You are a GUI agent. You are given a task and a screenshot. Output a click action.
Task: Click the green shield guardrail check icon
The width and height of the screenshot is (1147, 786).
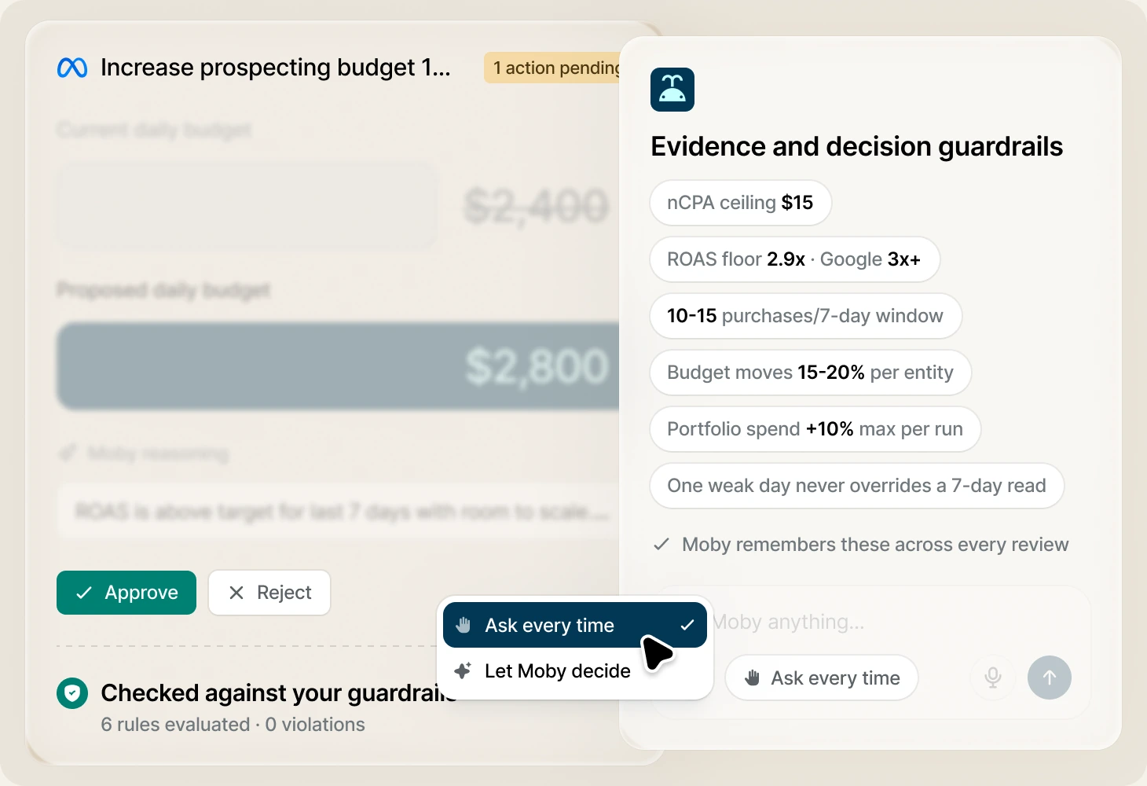[72, 693]
